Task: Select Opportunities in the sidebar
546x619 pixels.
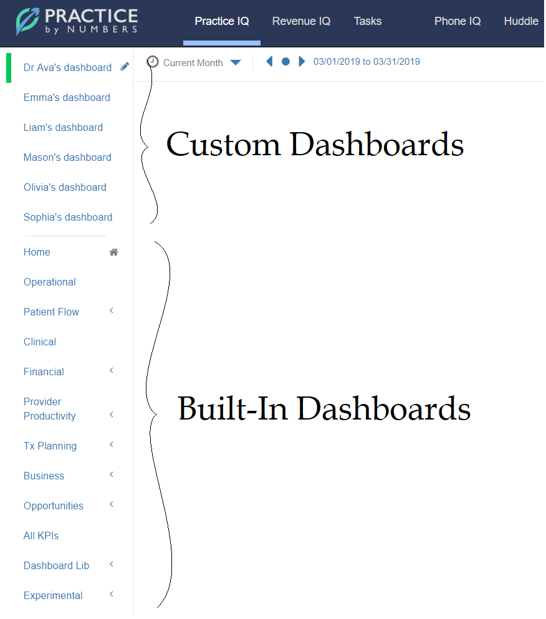Action: tap(54, 507)
